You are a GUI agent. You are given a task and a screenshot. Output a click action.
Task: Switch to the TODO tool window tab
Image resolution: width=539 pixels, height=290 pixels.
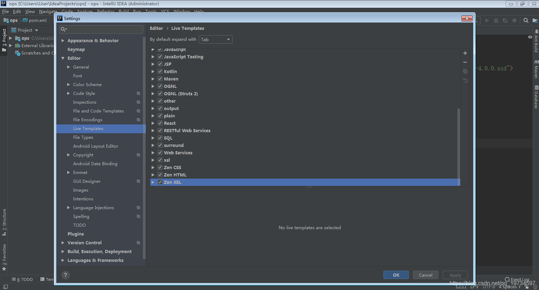coord(22,279)
